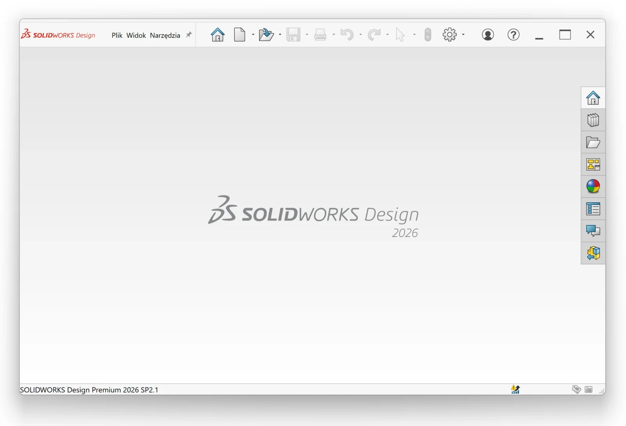Pin the menu bar with the pushpin
Screen dimensions: 626x426
[x=189, y=35]
